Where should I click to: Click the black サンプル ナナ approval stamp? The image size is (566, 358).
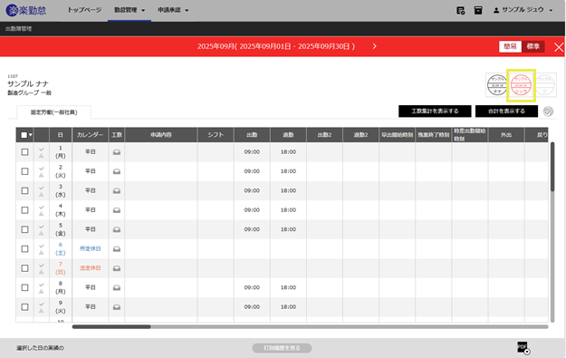click(497, 85)
